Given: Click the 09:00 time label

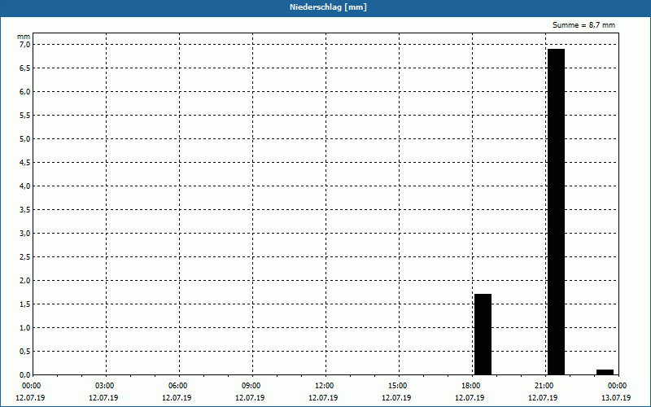Looking at the screenshot, I should (x=251, y=386).
